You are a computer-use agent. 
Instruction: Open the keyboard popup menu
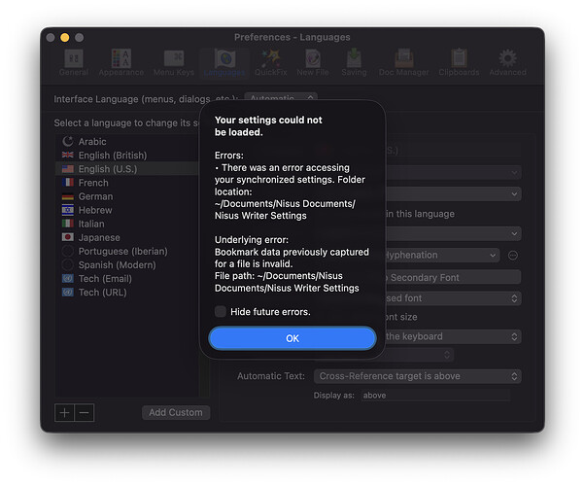[x=453, y=336]
